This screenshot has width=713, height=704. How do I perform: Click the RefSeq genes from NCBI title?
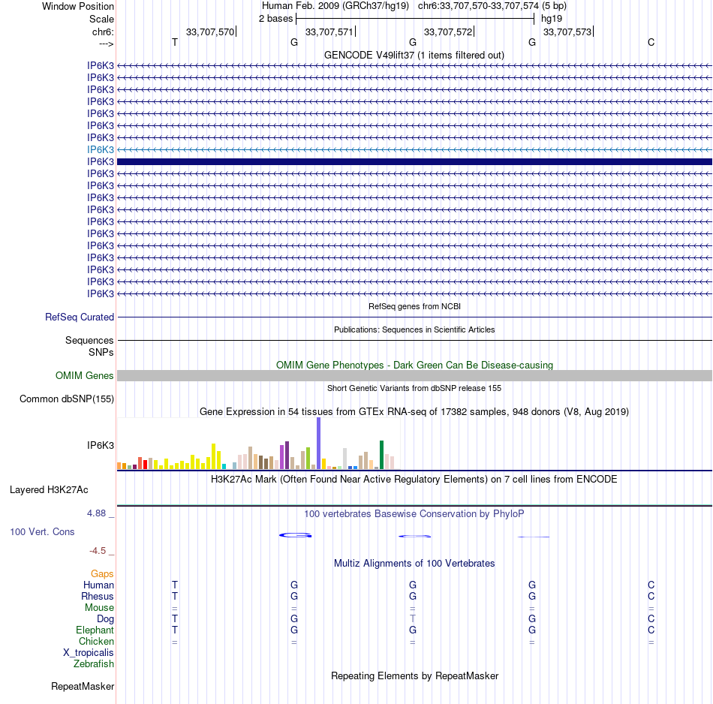tap(414, 306)
